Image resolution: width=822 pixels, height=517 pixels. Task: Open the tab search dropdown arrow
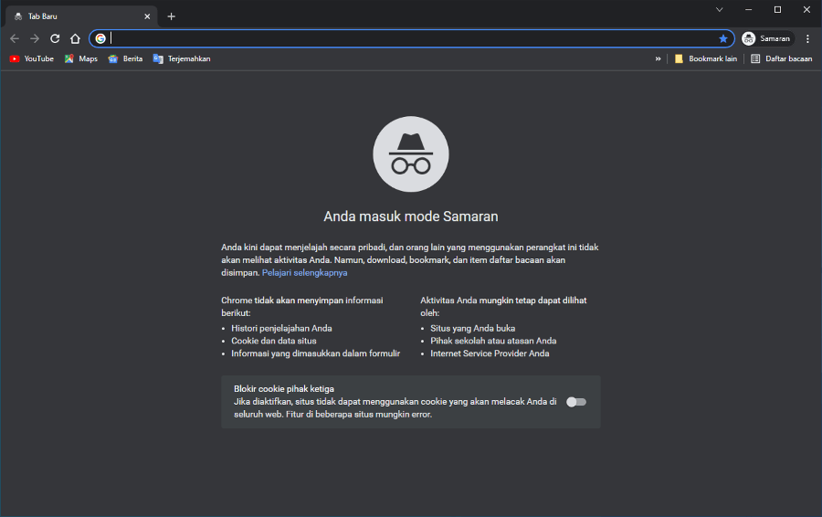pos(720,9)
